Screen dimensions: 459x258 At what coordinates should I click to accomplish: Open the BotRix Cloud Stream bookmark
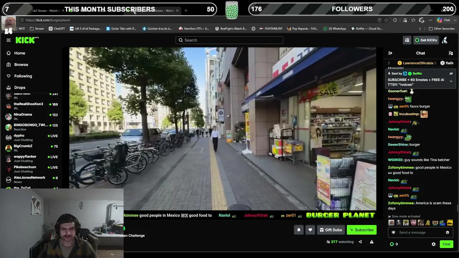tap(366, 29)
